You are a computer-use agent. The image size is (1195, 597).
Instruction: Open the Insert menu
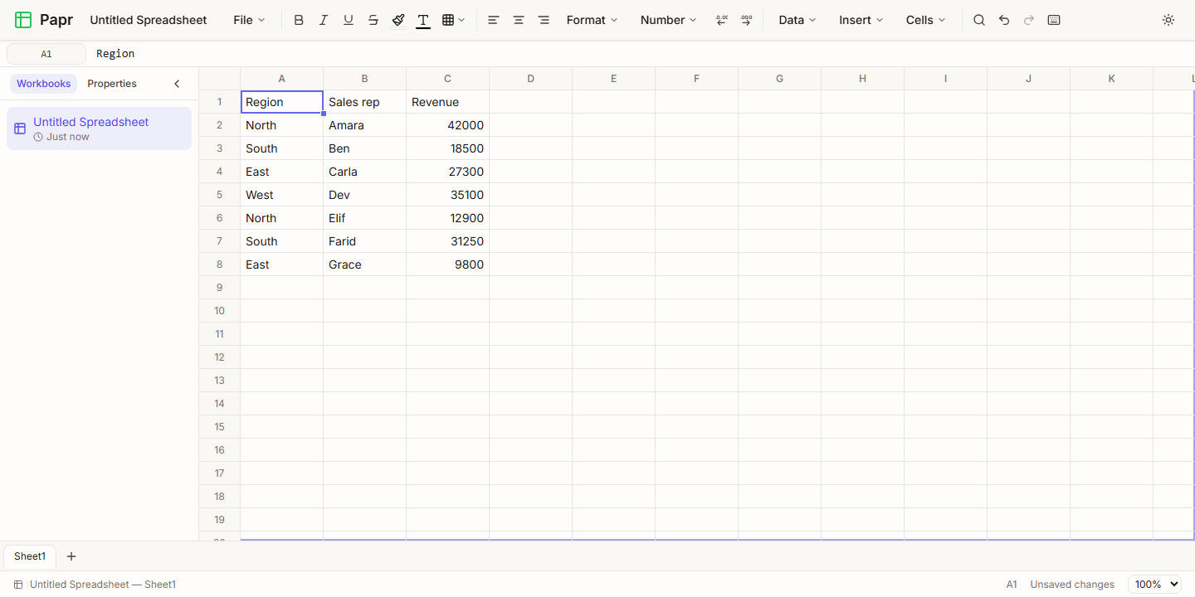[x=861, y=20]
